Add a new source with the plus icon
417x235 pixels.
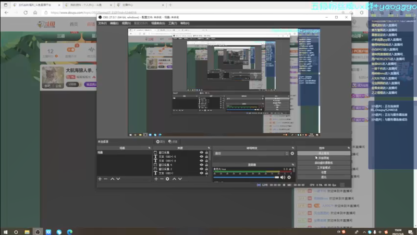pos(156,179)
